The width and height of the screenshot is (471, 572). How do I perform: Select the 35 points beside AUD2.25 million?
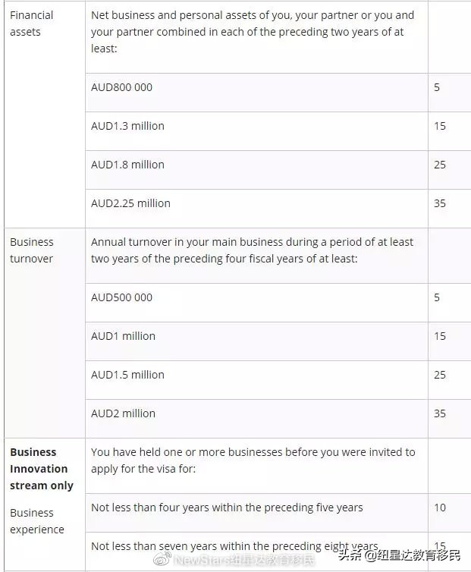point(440,203)
